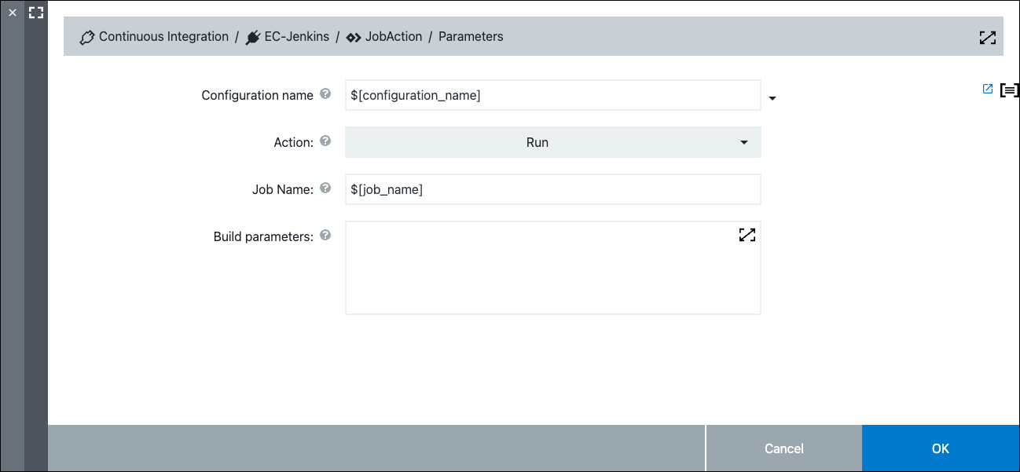The width and height of the screenshot is (1020, 472).
Task: Expand the dialog using the header's arrows icon
Action: click(987, 38)
